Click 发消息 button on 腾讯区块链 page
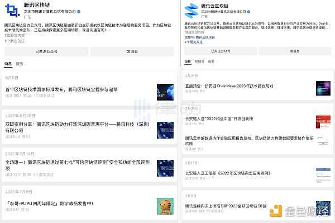Image resolution: width=335 pixels, height=223 pixels. tap(132, 51)
